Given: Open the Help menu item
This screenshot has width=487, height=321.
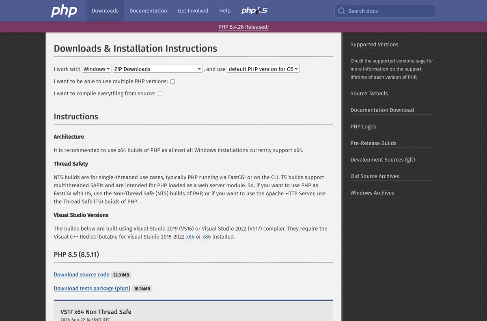Looking at the screenshot, I should point(225,11).
